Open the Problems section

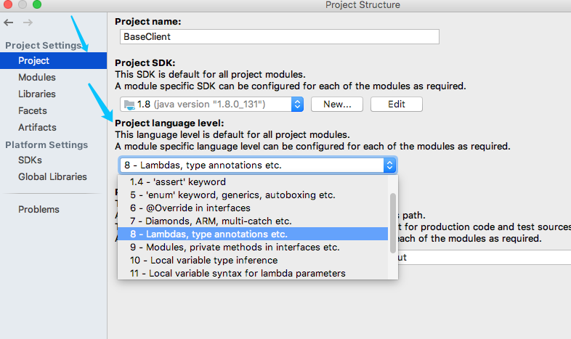tap(39, 210)
